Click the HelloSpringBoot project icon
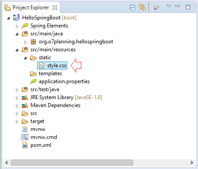 16,18
